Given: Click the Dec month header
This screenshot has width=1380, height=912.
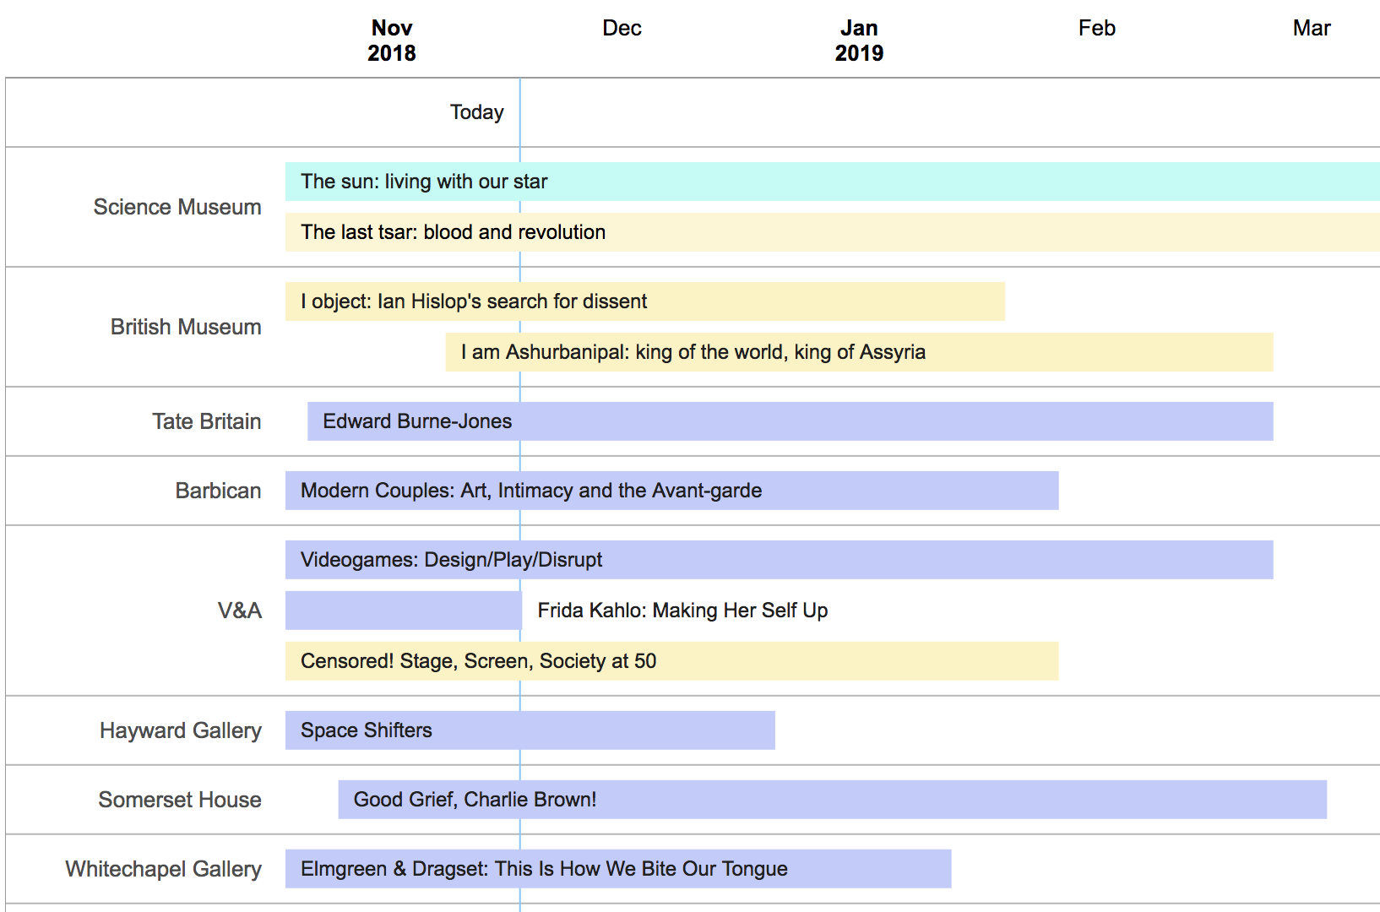Looking at the screenshot, I should tap(622, 28).
